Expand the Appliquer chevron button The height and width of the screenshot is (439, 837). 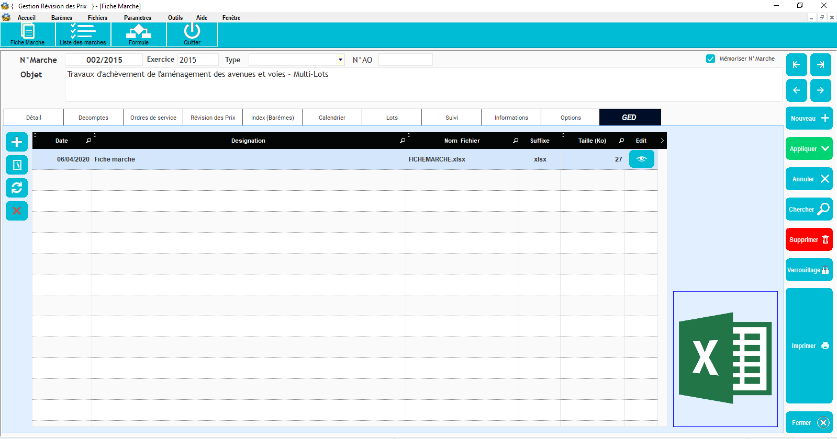tap(809, 148)
